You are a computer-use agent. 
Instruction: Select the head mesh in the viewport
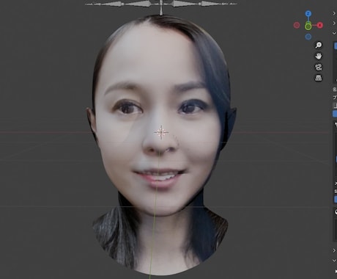coord(161,145)
